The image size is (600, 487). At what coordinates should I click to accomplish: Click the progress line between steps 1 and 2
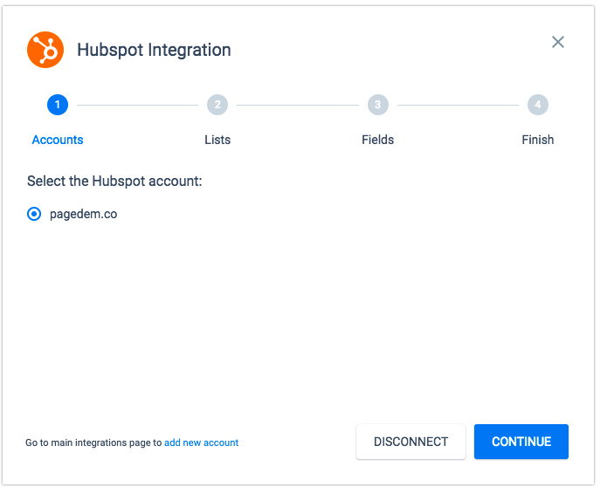tap(137, 105)
